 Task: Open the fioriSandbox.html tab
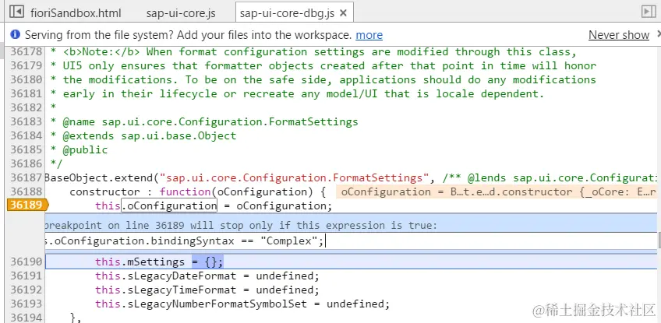(76, 13)
